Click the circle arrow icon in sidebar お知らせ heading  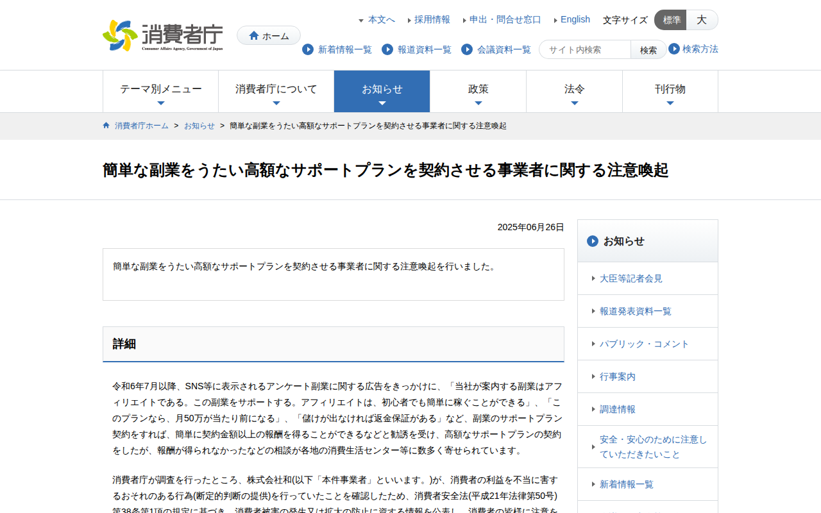coord(593,241)
